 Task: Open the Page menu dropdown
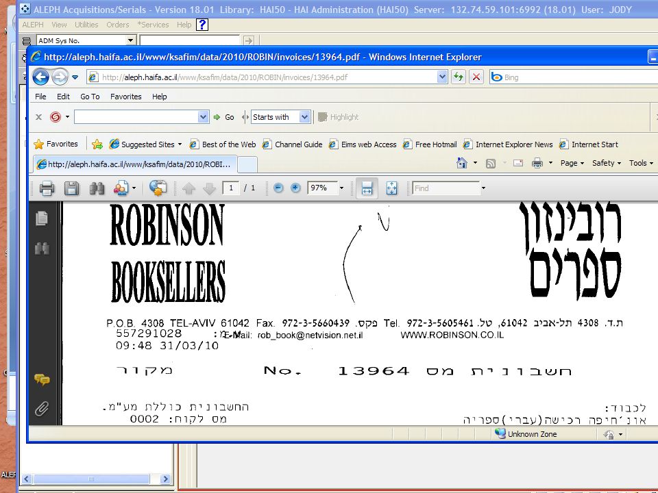click(x=572, y=163)
